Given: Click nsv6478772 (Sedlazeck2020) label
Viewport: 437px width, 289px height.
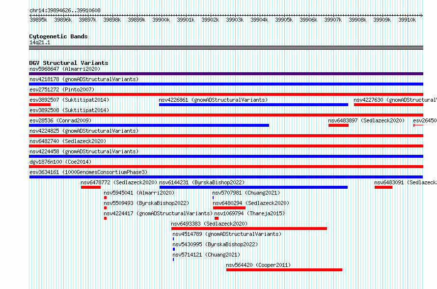Looking at the screenshot, I should pos(119,182).
